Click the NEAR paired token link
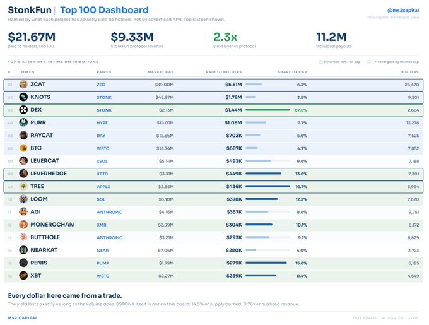 point(103,251)
